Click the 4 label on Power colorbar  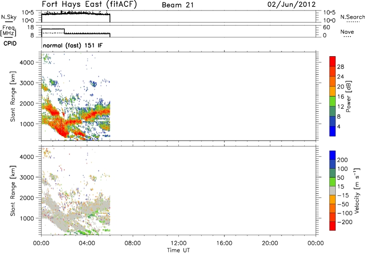tap(339, 126)
